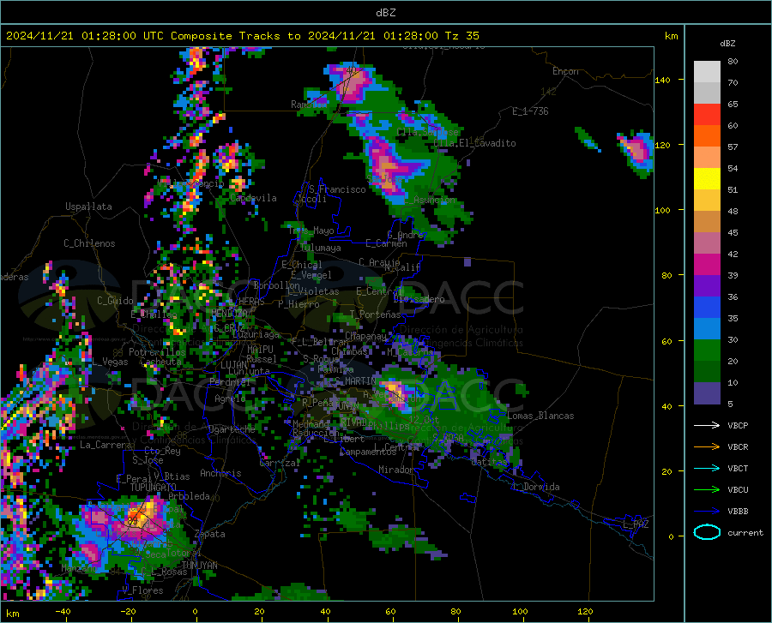
Task: Click the VBCR legend label
Action: click(738, 447)
